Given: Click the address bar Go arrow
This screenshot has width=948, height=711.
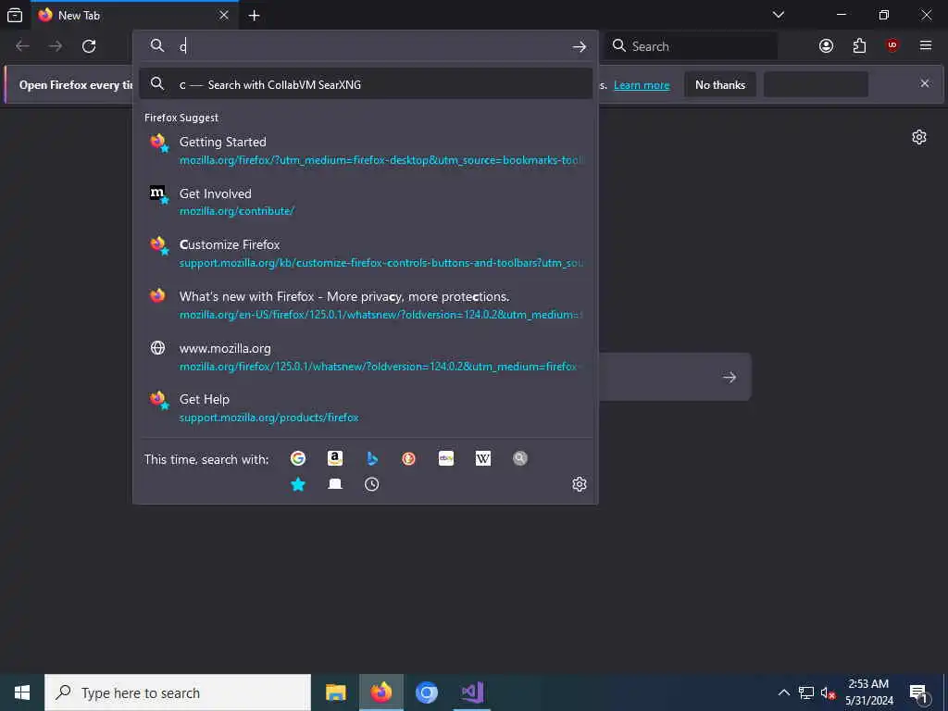Looking at the screenshot, I should (x=580, y=46).
